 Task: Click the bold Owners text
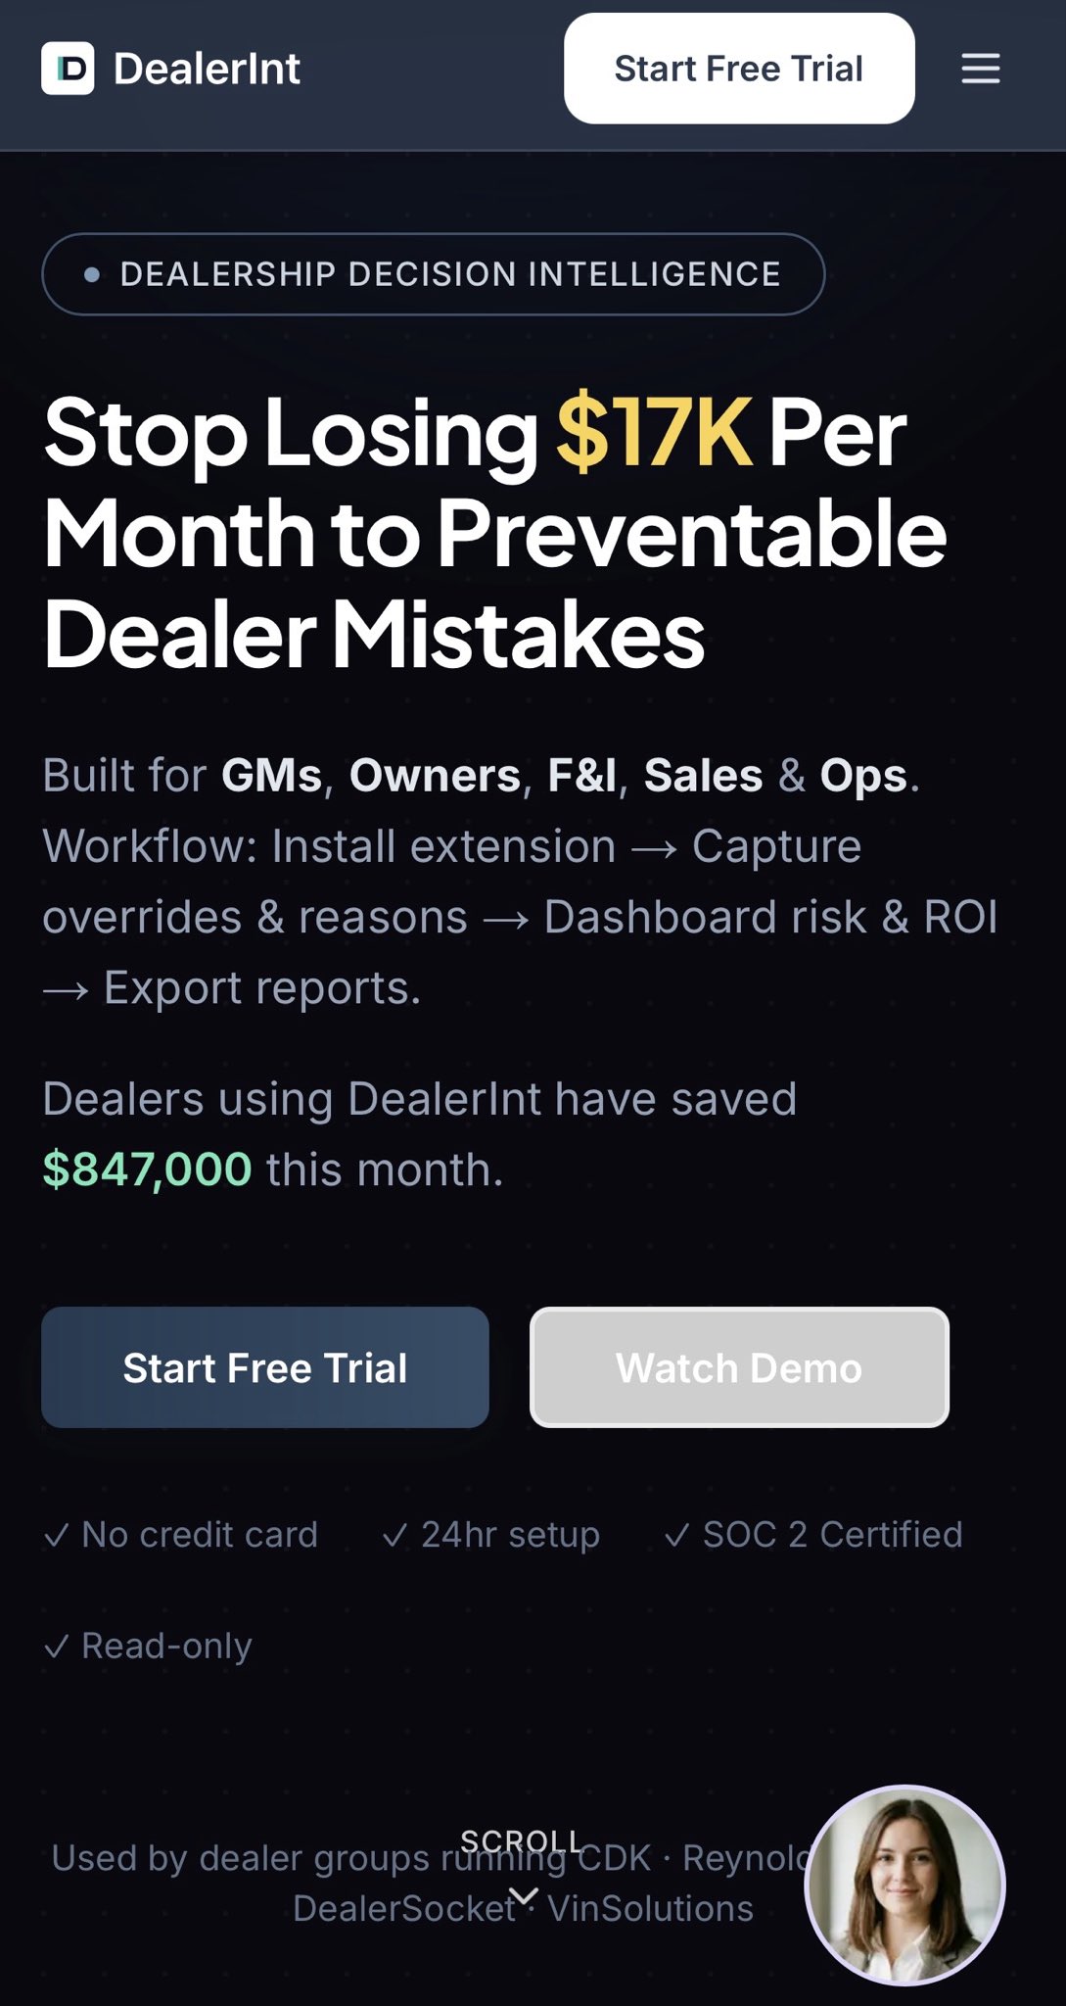(x=435, y=776)
